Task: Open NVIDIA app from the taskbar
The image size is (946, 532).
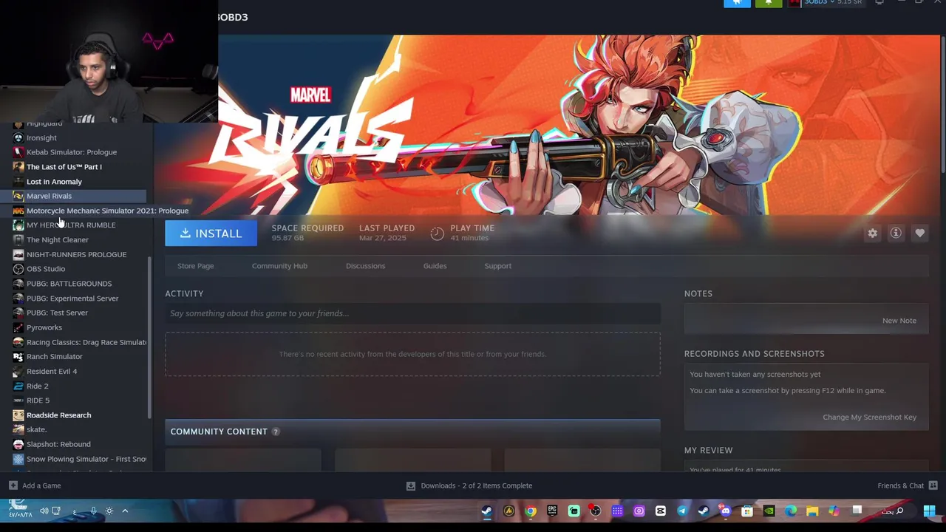Action: tap(769, 511)
